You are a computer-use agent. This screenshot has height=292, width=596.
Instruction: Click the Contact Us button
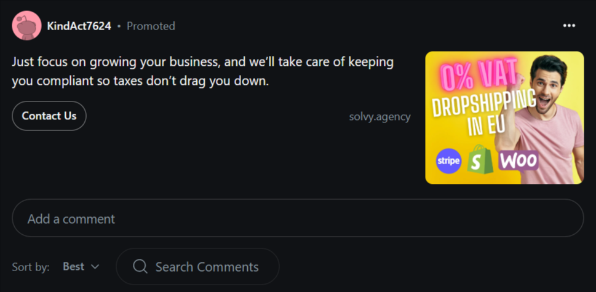point(49,116)
